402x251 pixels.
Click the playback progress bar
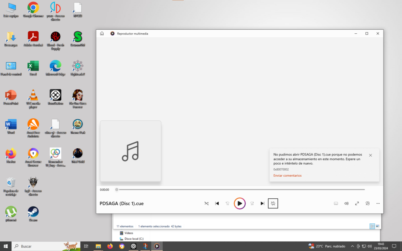240,189
